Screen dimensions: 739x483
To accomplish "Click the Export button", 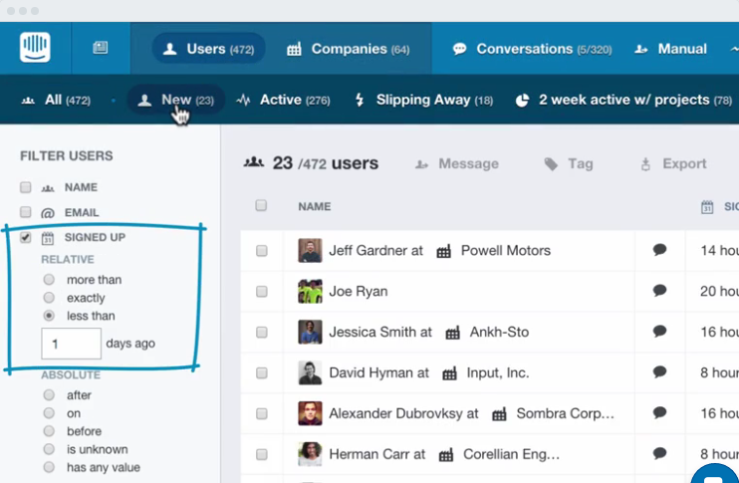I will (x=673, y=163).
